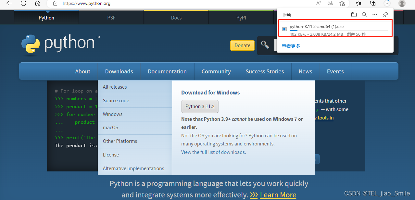Image resolution: width=415 pixels, height=200 pixels.
Task: Select the translate page icon
Action: point(330,4)
